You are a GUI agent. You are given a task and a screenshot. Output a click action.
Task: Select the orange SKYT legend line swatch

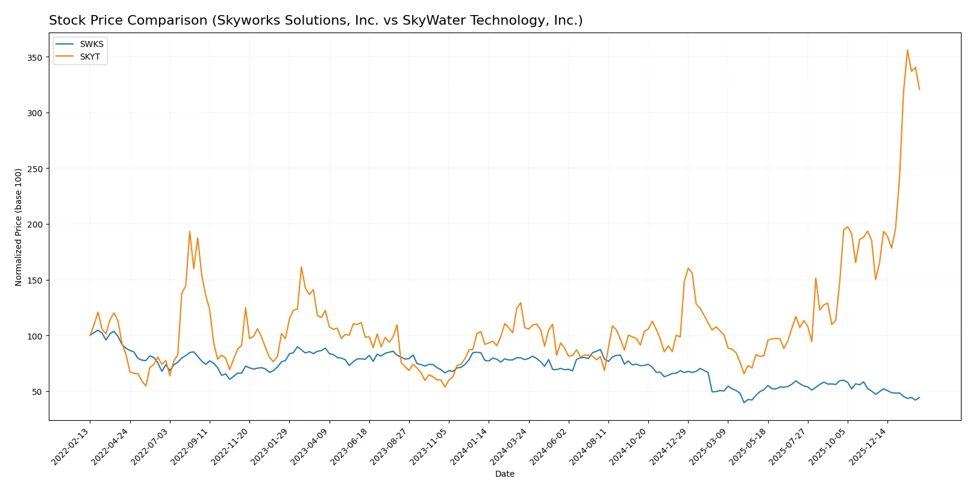pos(65,57)
